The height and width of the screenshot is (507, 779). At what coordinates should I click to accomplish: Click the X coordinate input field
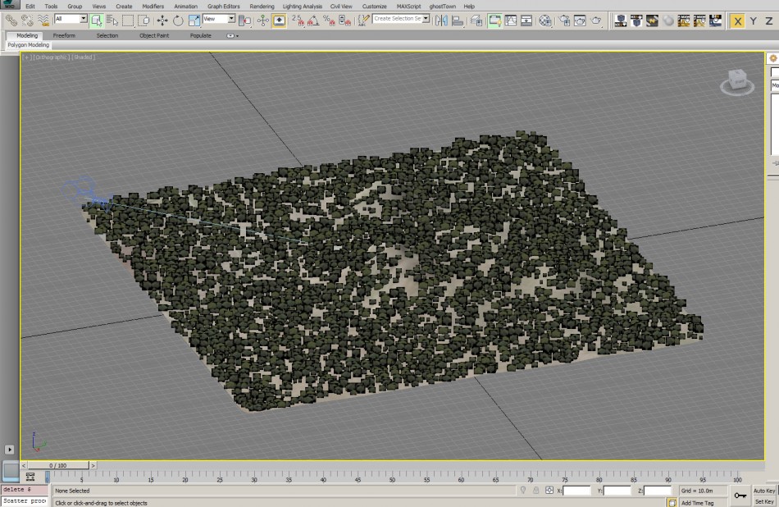click(x=577, y=491)
